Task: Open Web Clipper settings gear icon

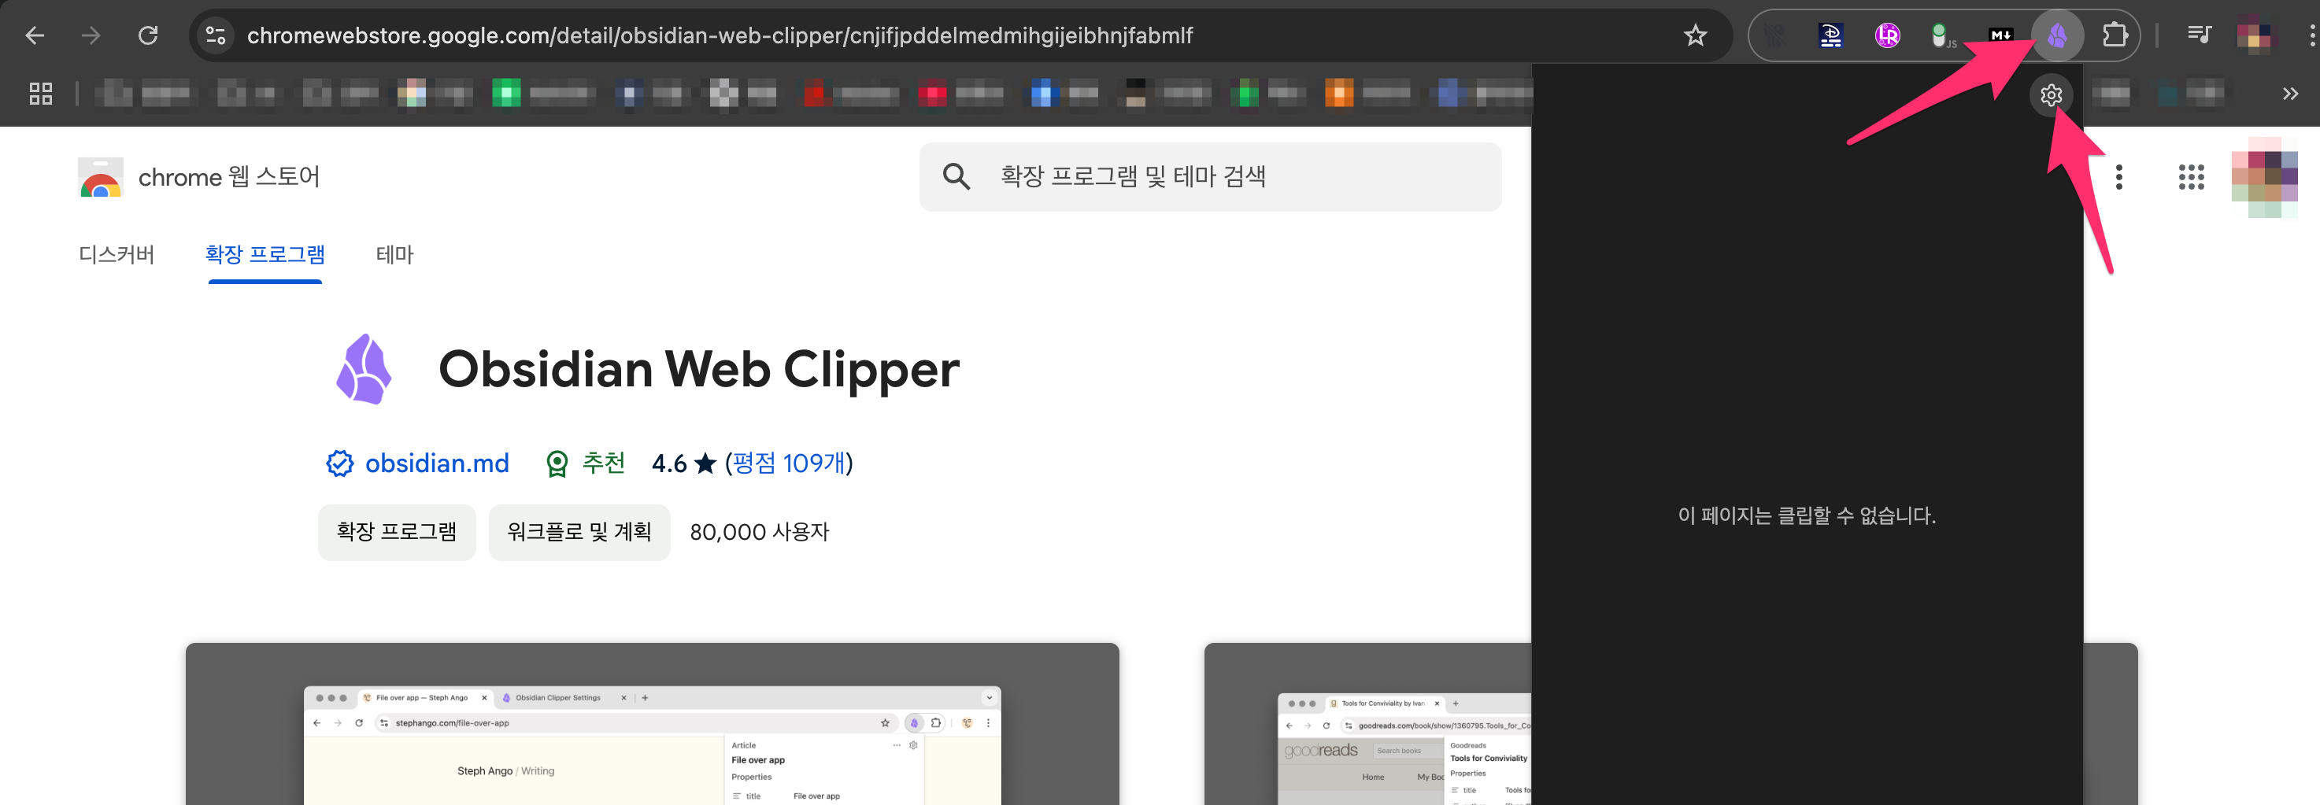Action: (x=2051, y=94)
